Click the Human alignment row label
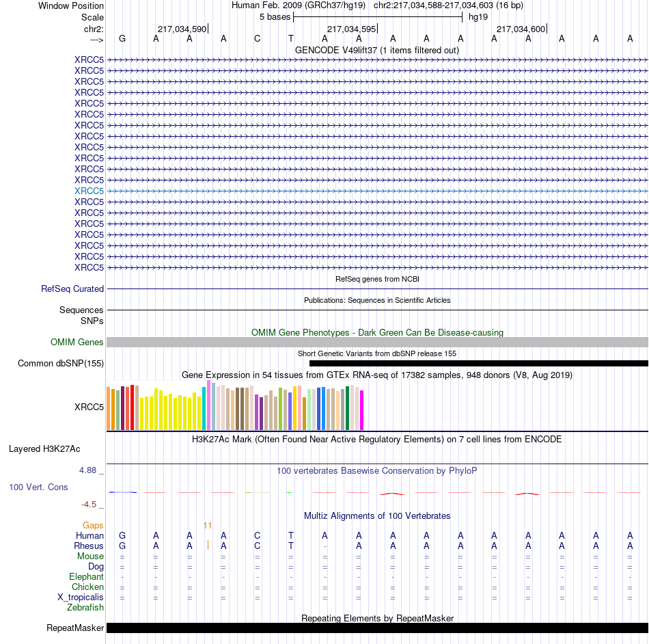649x644 pixels. point(89,536)
